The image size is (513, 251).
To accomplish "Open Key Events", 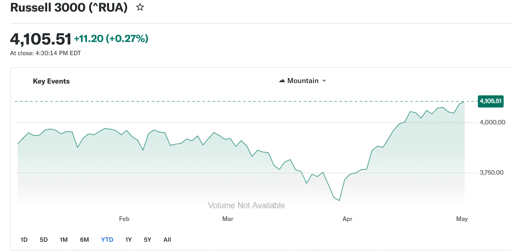I will pos(51,81).
